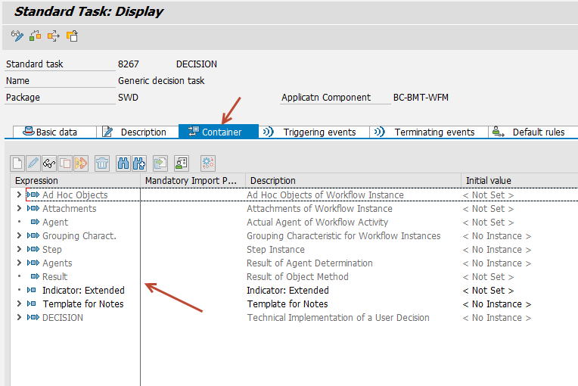The width and height of the screenshot is (578, 386).
Task: Open the Triggering events tab
Action: coord(319,132)
